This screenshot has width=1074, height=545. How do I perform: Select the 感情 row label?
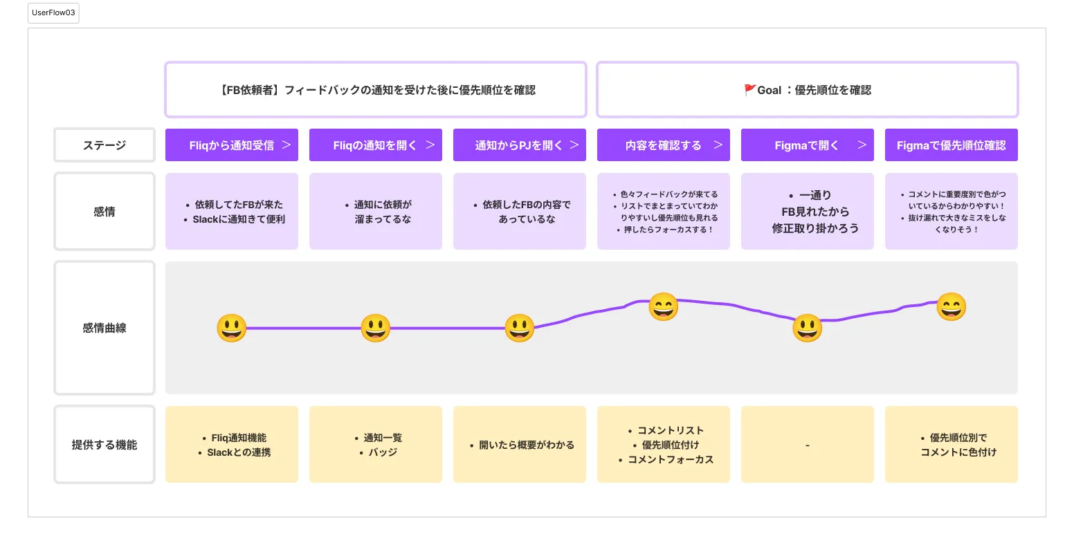[104, 212]
